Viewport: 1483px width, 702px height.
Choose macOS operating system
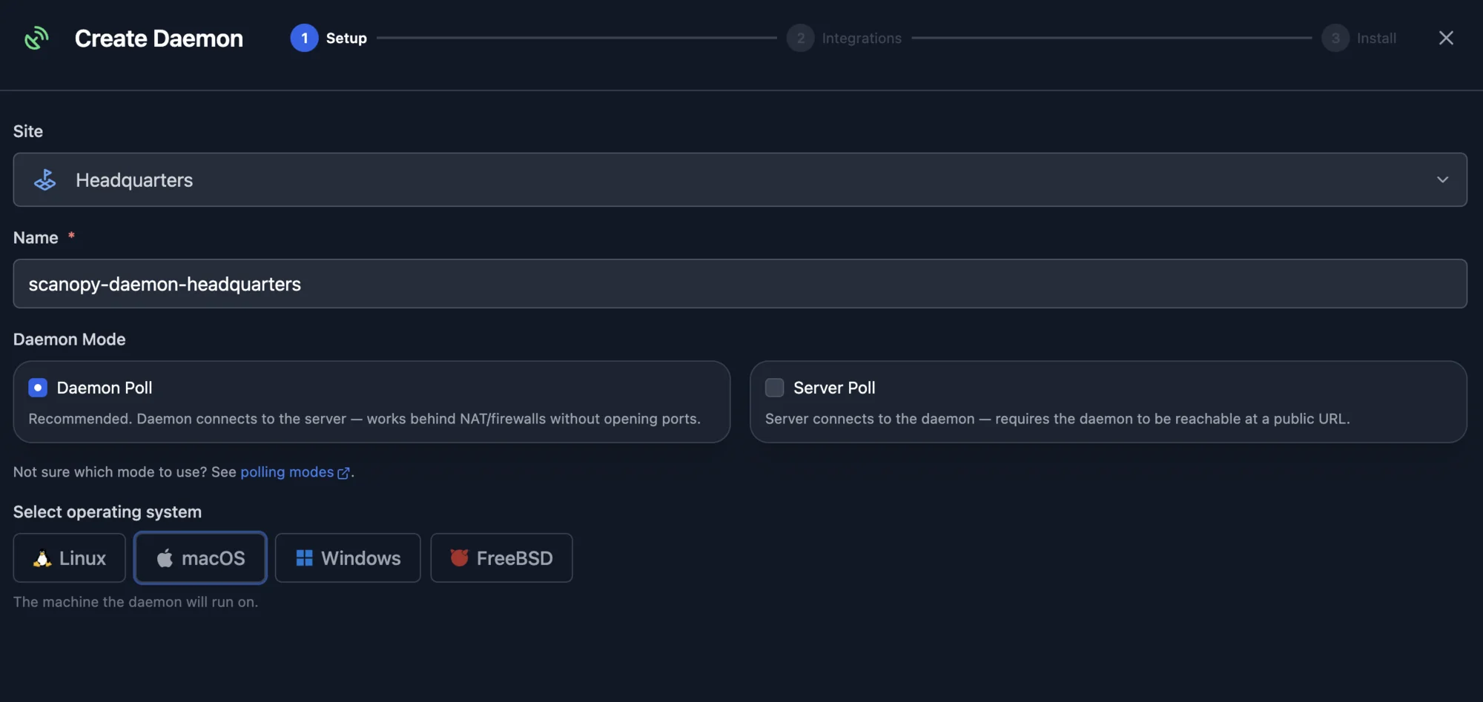pos(200,557)
